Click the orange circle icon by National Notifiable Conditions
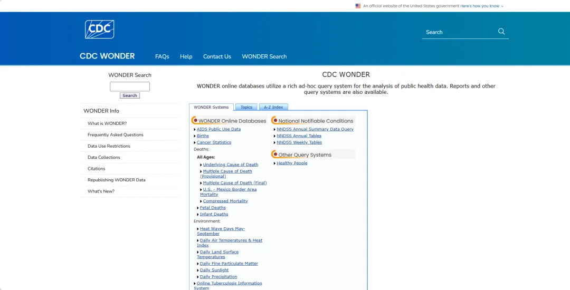570x290 pixels. coord(275,120)
